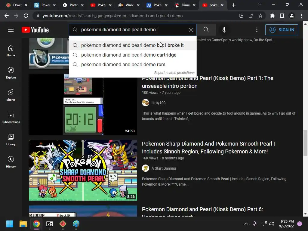Image resolution: width=308 pixels, height=231 pixels.
Task: Click the address bar URL
Action: [x=112, y=16]
